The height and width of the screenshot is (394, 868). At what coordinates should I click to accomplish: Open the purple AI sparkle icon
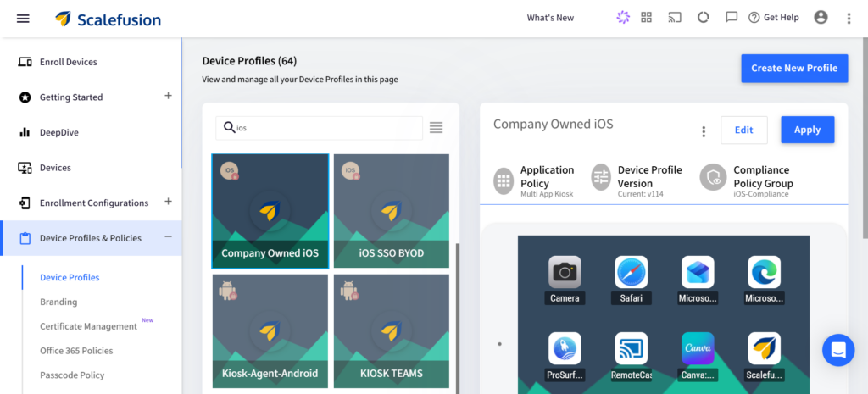623,18
